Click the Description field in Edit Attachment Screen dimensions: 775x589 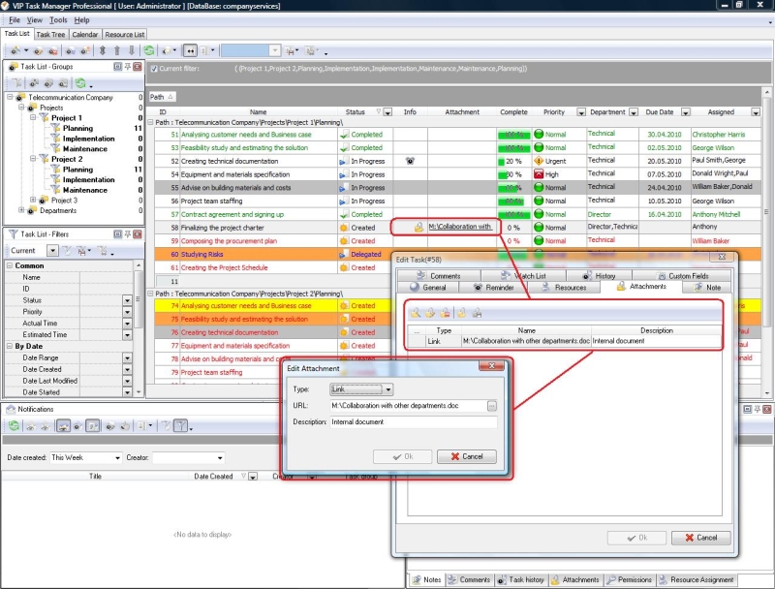[x=413, y=422]
